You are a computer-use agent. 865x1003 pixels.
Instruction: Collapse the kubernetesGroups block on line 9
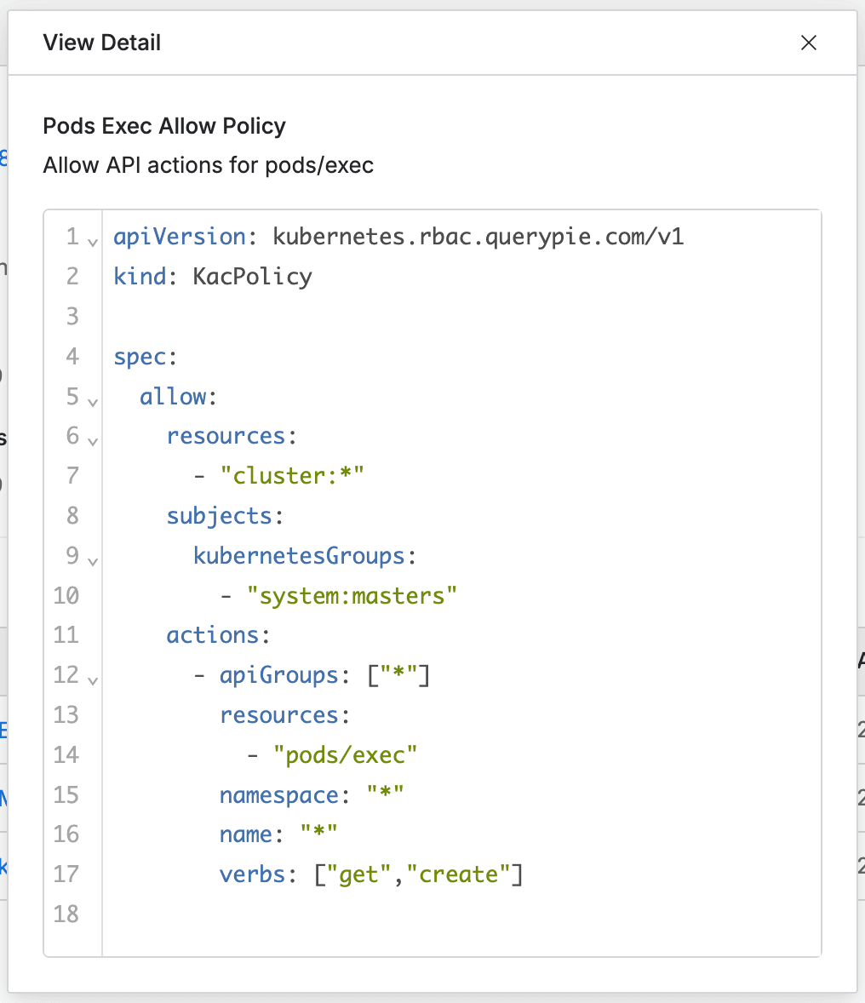point(93,561)
